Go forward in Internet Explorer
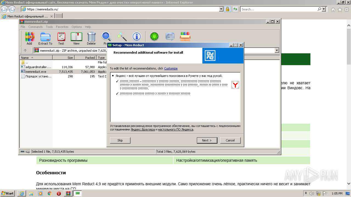Image resolution: width=351 pixels, height=197 pixels. tap(12, 9)
